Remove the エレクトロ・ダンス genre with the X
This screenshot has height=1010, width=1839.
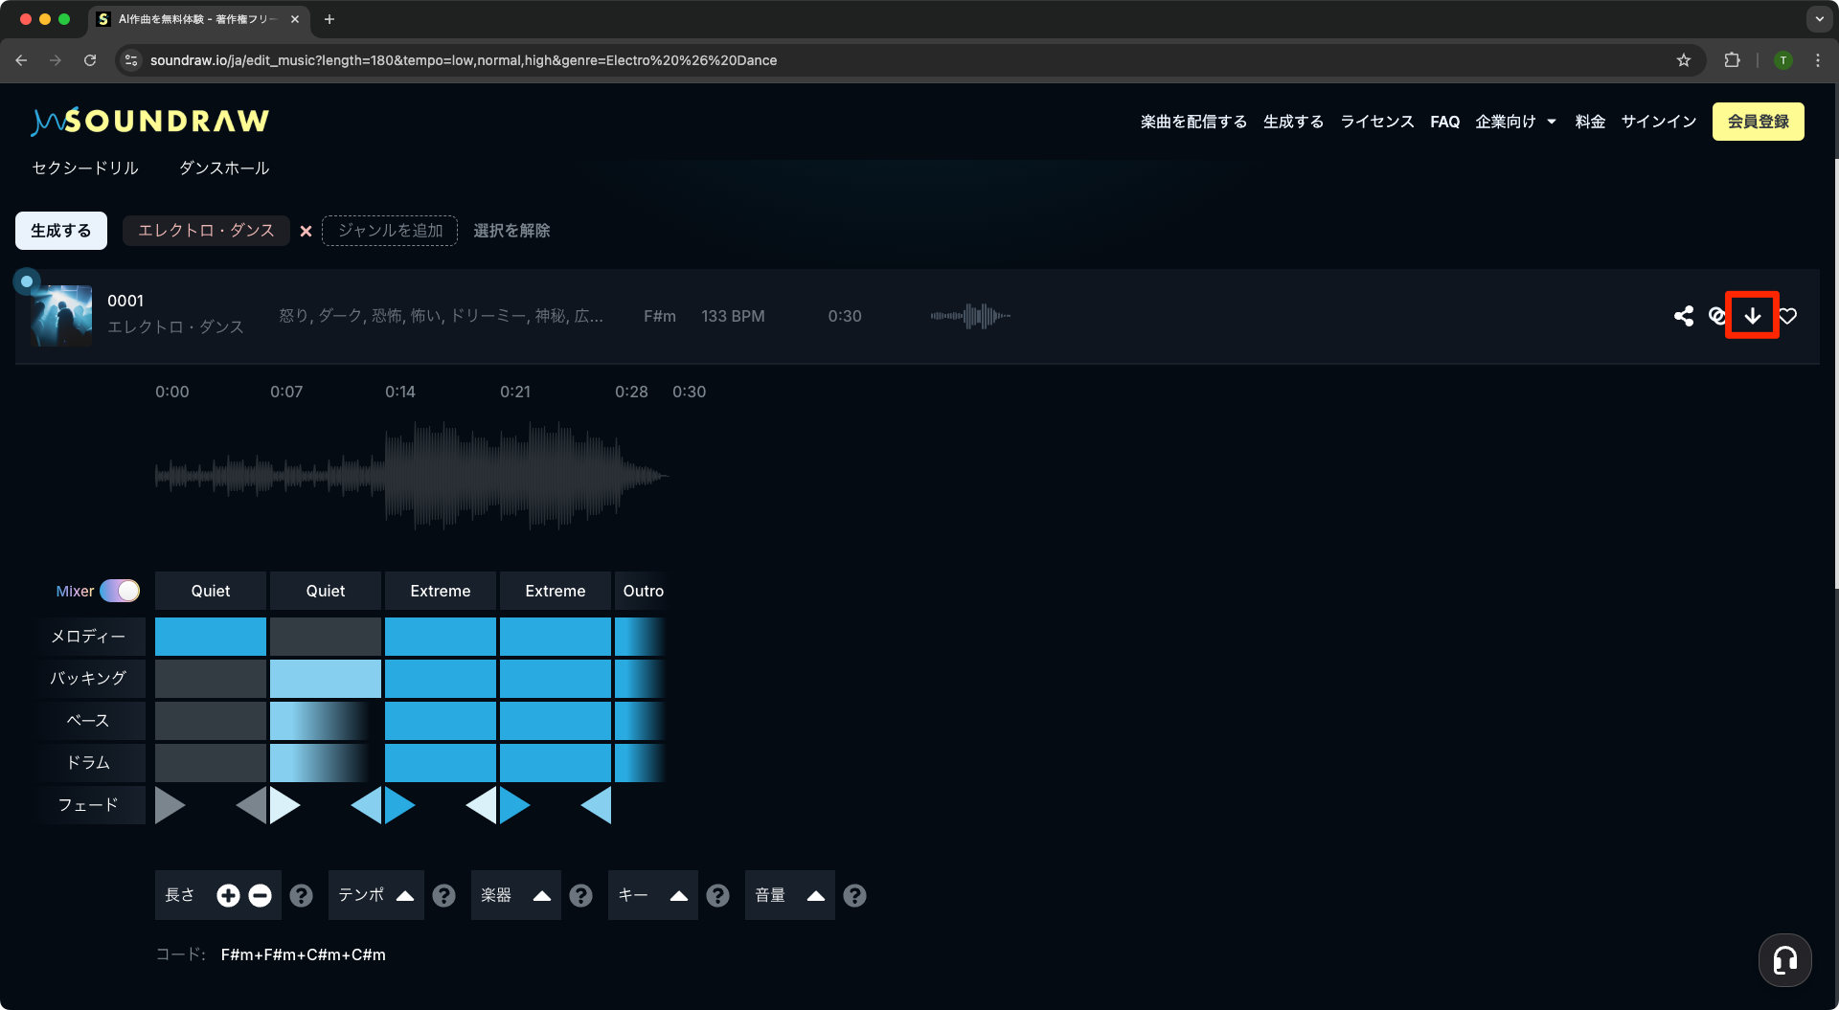point(306,231)
